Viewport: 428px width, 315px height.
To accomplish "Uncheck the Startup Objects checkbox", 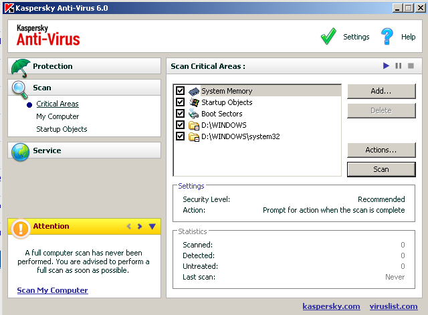I will 180,102.
